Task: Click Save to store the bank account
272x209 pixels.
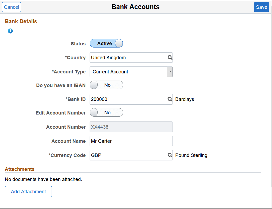Action: click(261, 7)
